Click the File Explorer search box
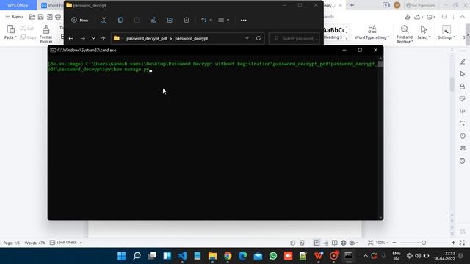 [294, 38]
